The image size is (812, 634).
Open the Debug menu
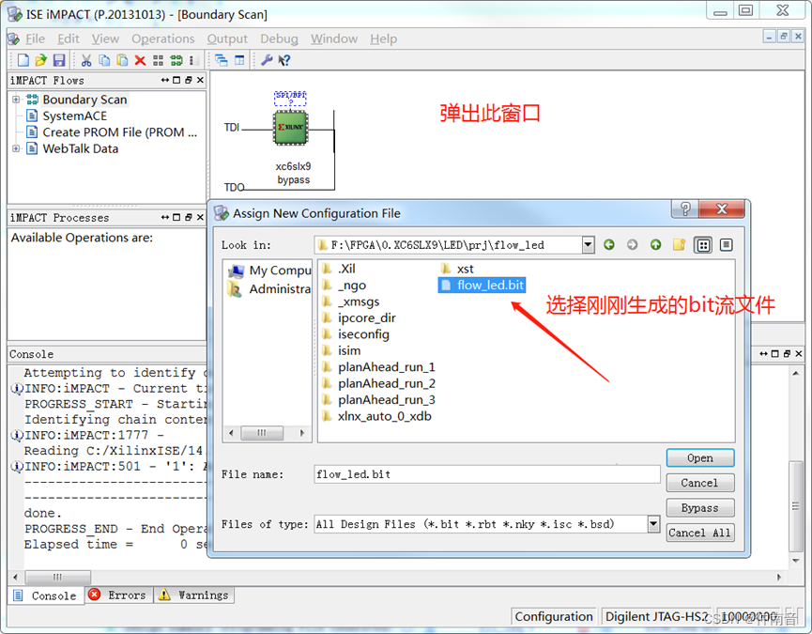(x=279, y=39)
